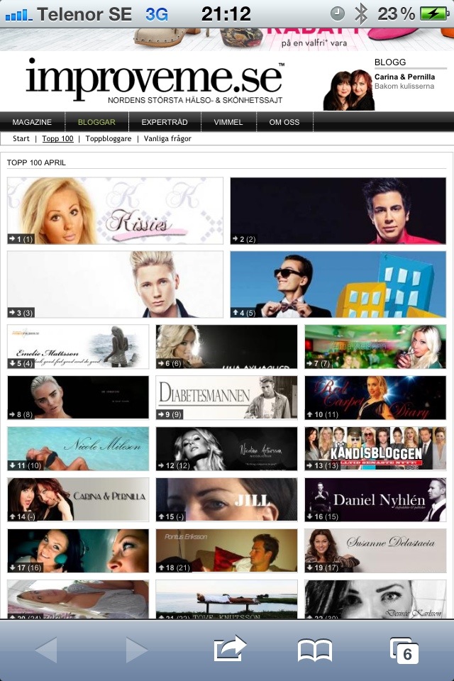The image size is (454, 681).
Task: Tap the Safari back arrow
Action: [x=45, y=650]
